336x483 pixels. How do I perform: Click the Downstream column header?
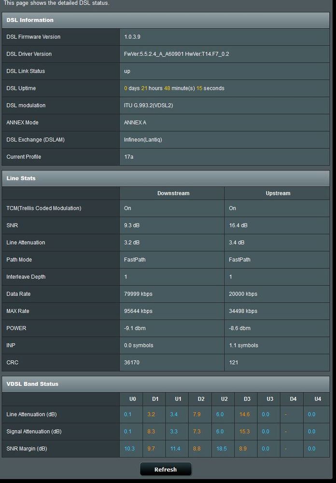173,193
